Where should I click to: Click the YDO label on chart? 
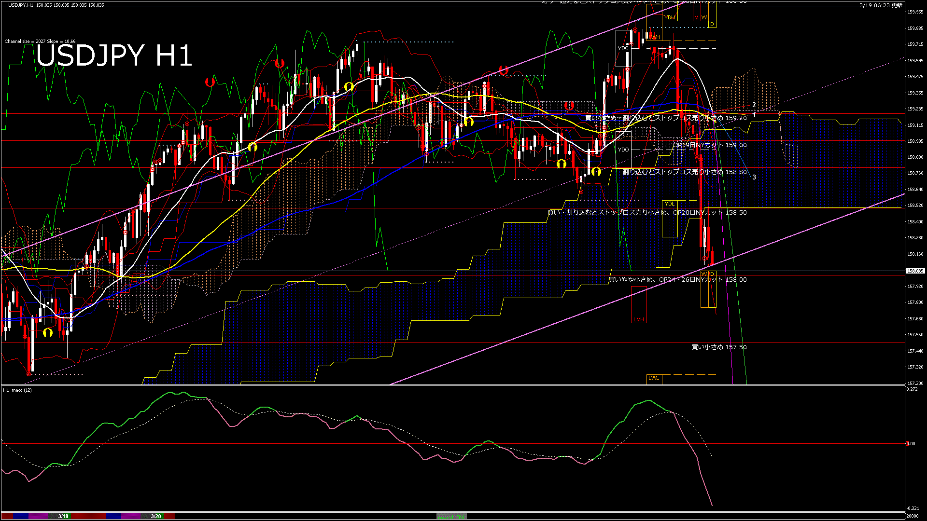623,150
